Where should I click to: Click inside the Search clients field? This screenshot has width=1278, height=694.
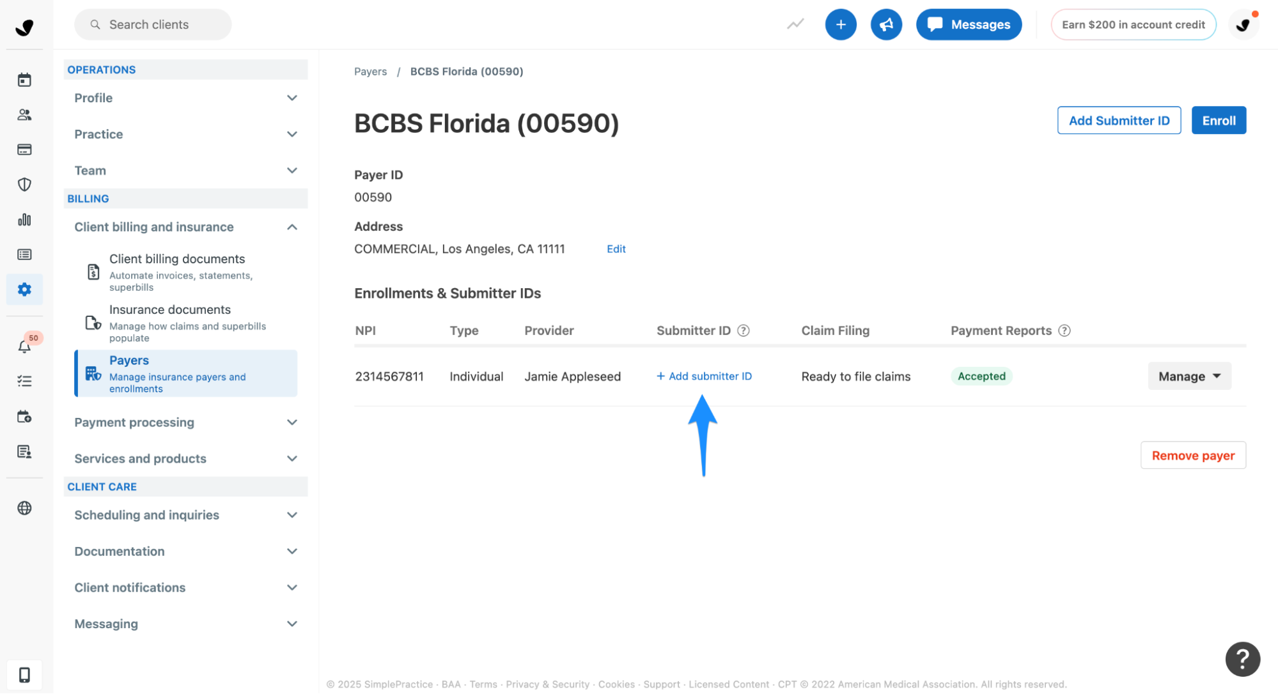152,24
